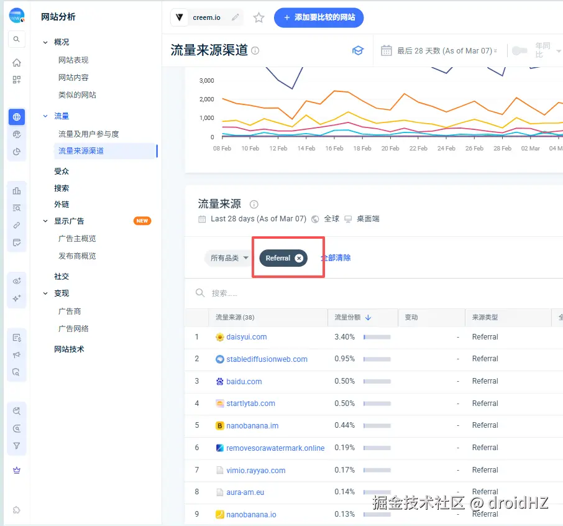Click 全部清除 to clear filters
Screen dimensions: 563x526
[336, 258]
